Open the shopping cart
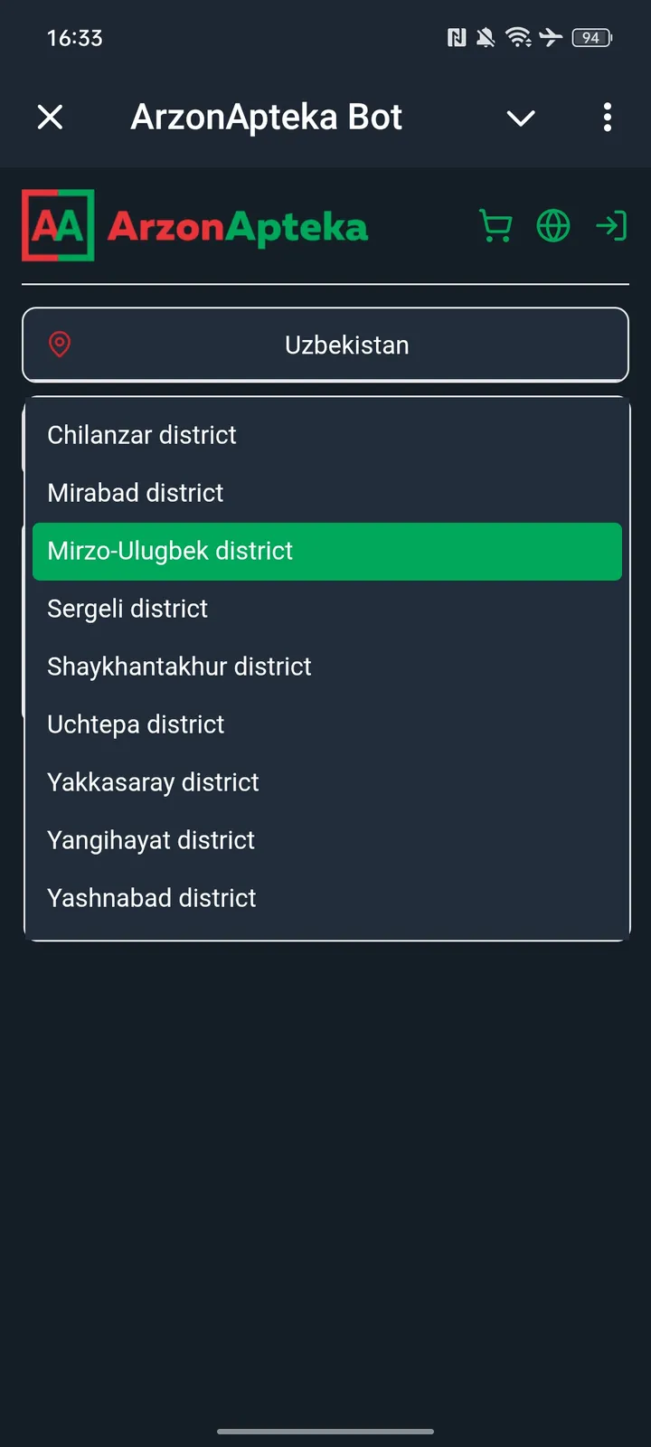 pos(495,226)
